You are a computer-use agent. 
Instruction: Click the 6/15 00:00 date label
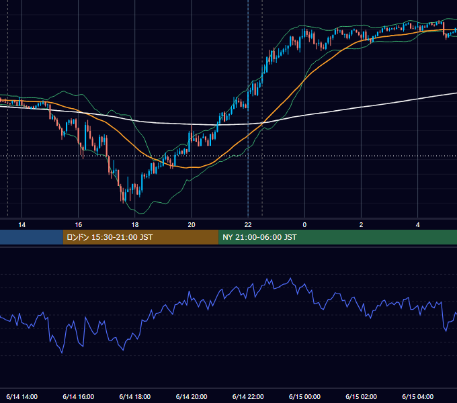click(x=304, y=396)
